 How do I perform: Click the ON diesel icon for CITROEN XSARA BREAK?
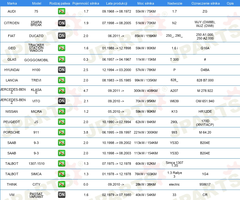coord(61,23)
